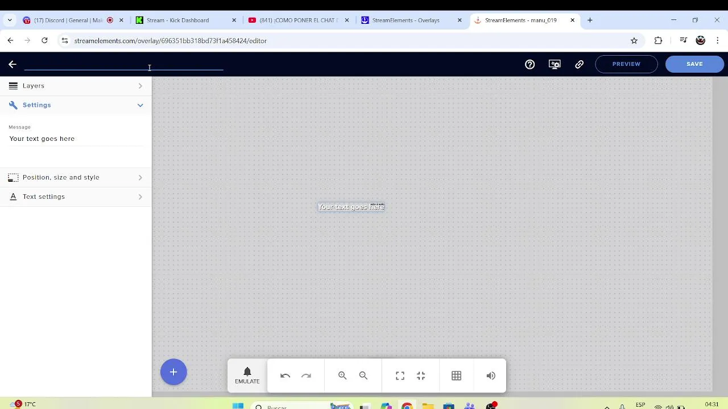Viewport: 728px width, 409px height.
Task: Switch to COMO PONER EL CHAT YouTube tab
Action: click(x=299, y=20)
